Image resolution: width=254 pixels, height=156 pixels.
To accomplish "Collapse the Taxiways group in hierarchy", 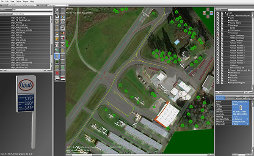I will 229,33.
